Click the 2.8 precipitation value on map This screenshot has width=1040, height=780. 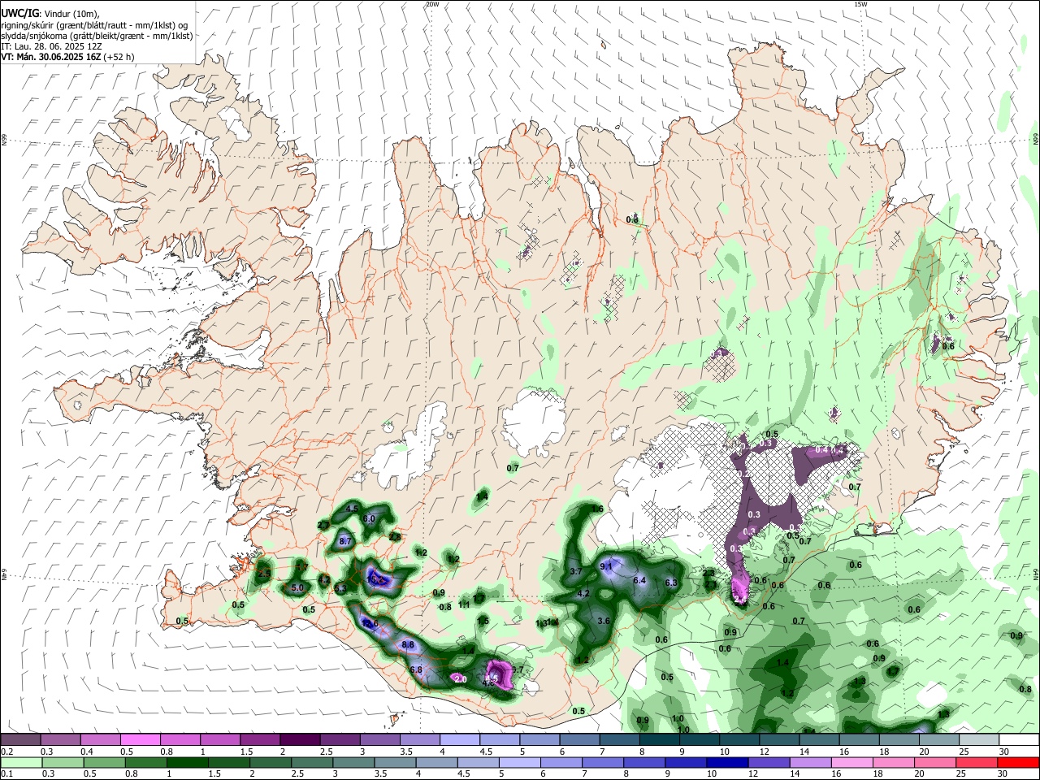[x=395, y=537]
